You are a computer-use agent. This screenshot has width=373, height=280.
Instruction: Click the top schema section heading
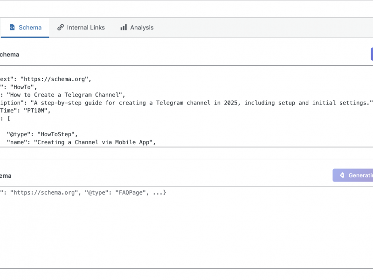click(x=9, y=55)
